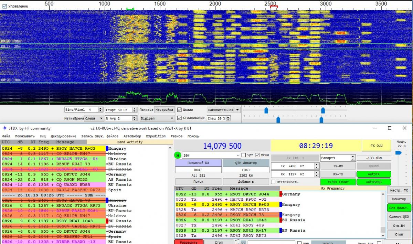Click the green Rx marker on frequency scale
Screen dimensions: 413x244
[130, 8]
